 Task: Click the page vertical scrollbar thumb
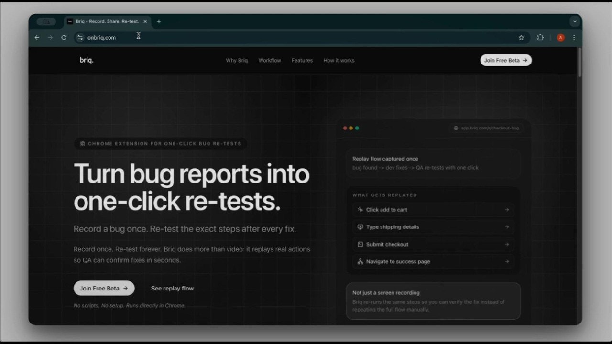(580, 62)
